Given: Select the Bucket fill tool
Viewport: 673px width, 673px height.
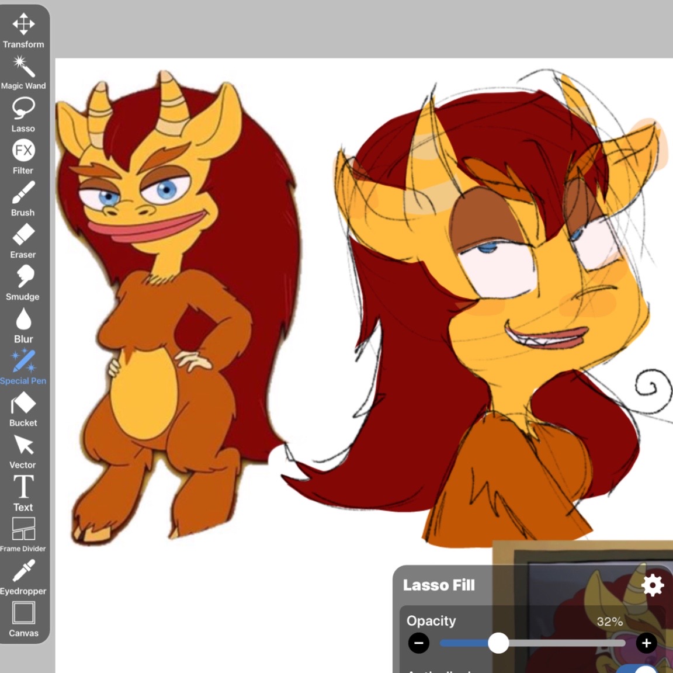Looking at the screenshot, I should (x=23, y=409).
